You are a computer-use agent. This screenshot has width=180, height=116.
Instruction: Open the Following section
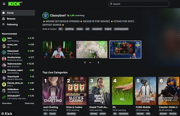12,25
